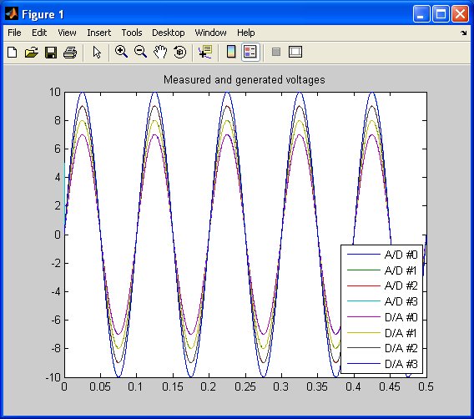
Task: Click the x-axis tick label 0.5
Action: pyautogui.click(x=426, y=386)
